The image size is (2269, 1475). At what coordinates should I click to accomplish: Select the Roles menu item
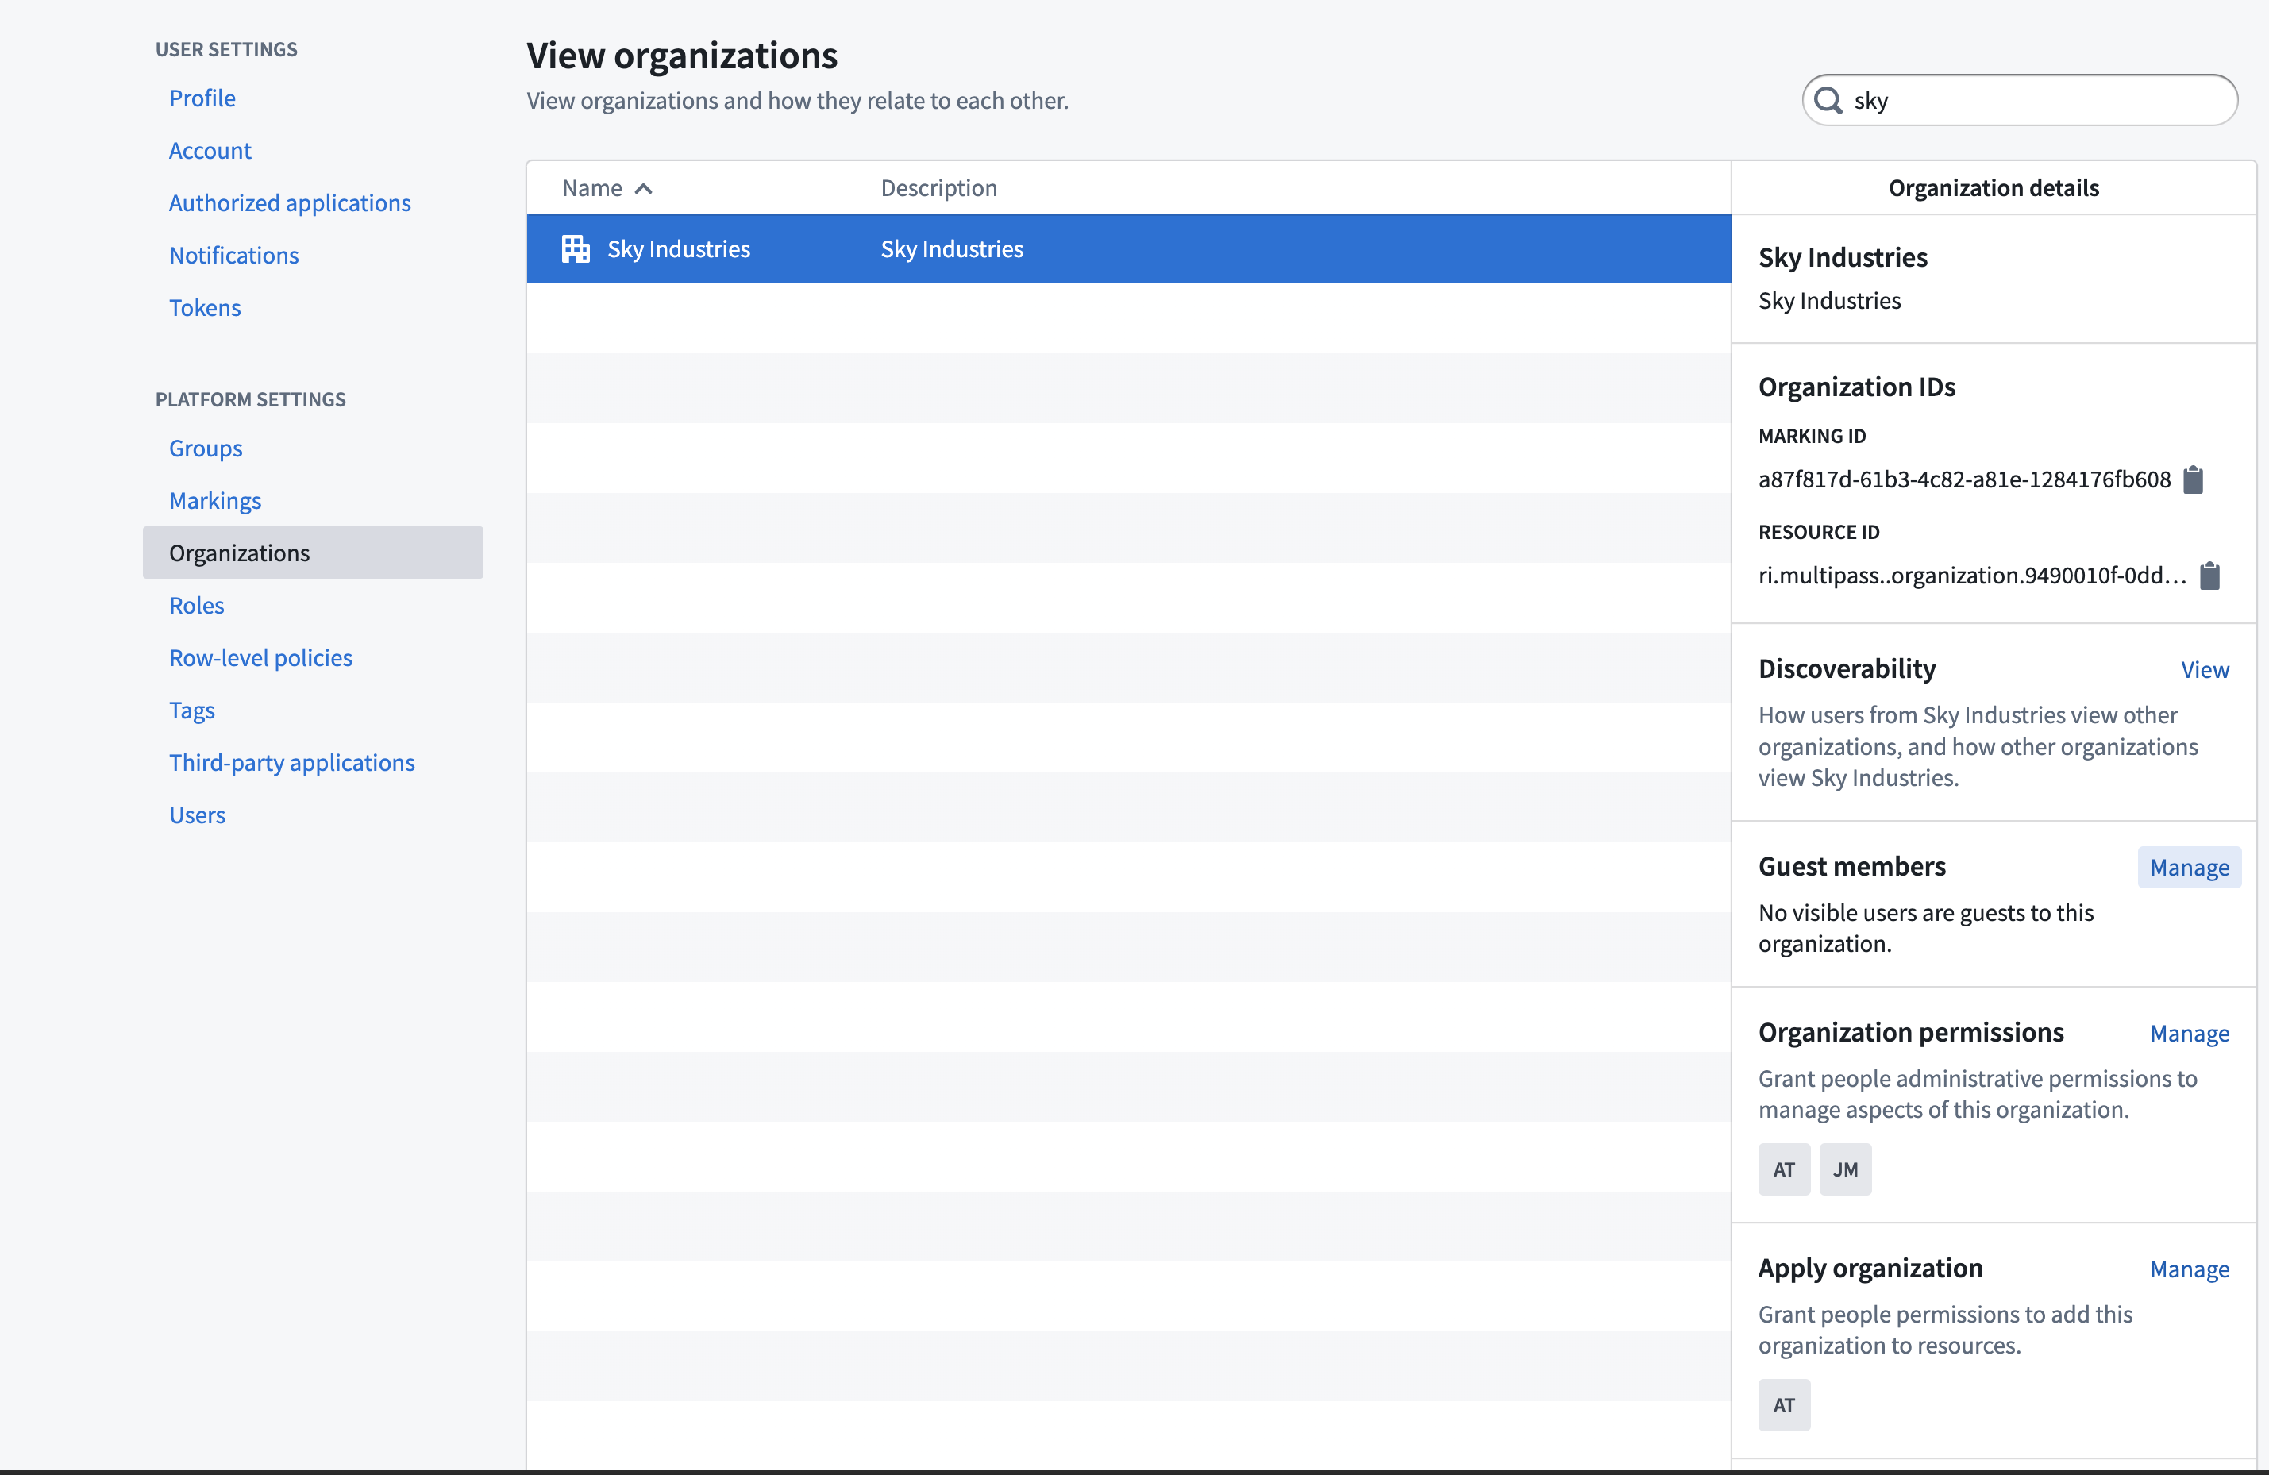point(194,603)
